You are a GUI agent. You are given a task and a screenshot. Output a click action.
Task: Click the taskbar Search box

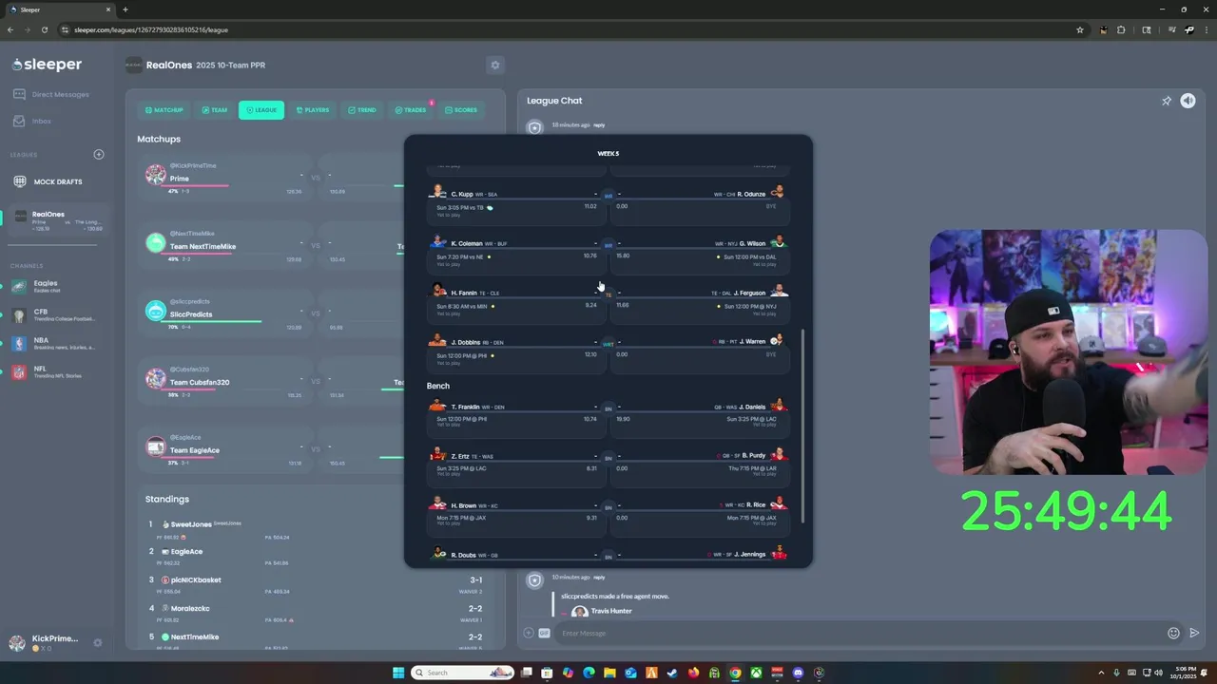click(464, 673)
